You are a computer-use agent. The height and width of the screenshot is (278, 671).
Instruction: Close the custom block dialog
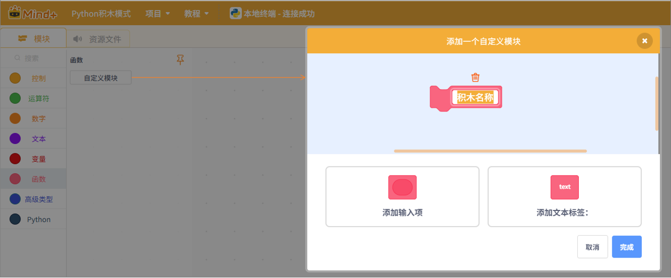click(644, 41)
